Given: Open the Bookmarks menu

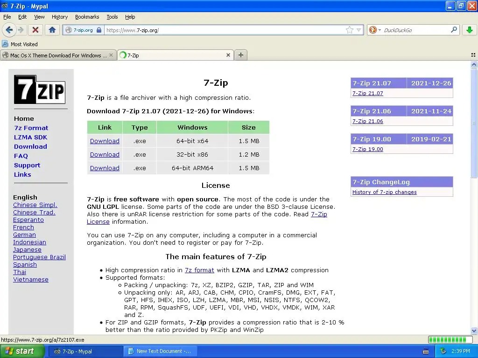Looking at the screenshot, I should [87, 17].
